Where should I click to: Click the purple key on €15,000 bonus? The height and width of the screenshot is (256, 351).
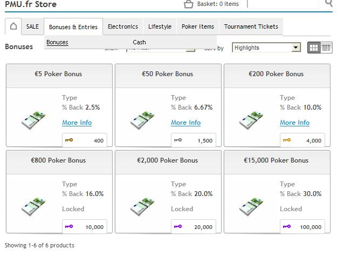tap(287, 227)
